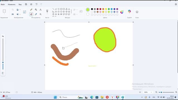This screenshot has height=100, width=178.
Task: Click the Rotate image icon
Action: [18, 10]
